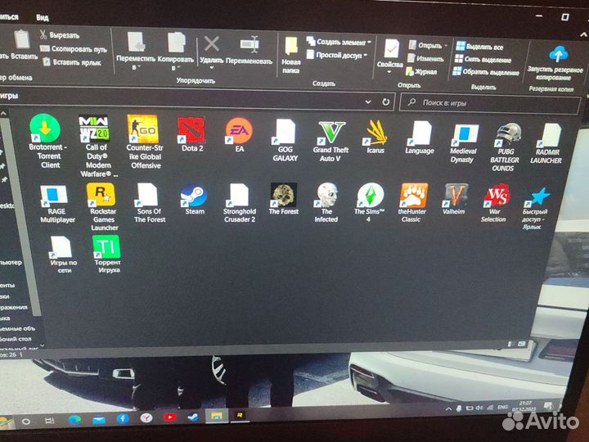Select theHunter Classic shortcut
589x442 pixels.
point(412,203)
